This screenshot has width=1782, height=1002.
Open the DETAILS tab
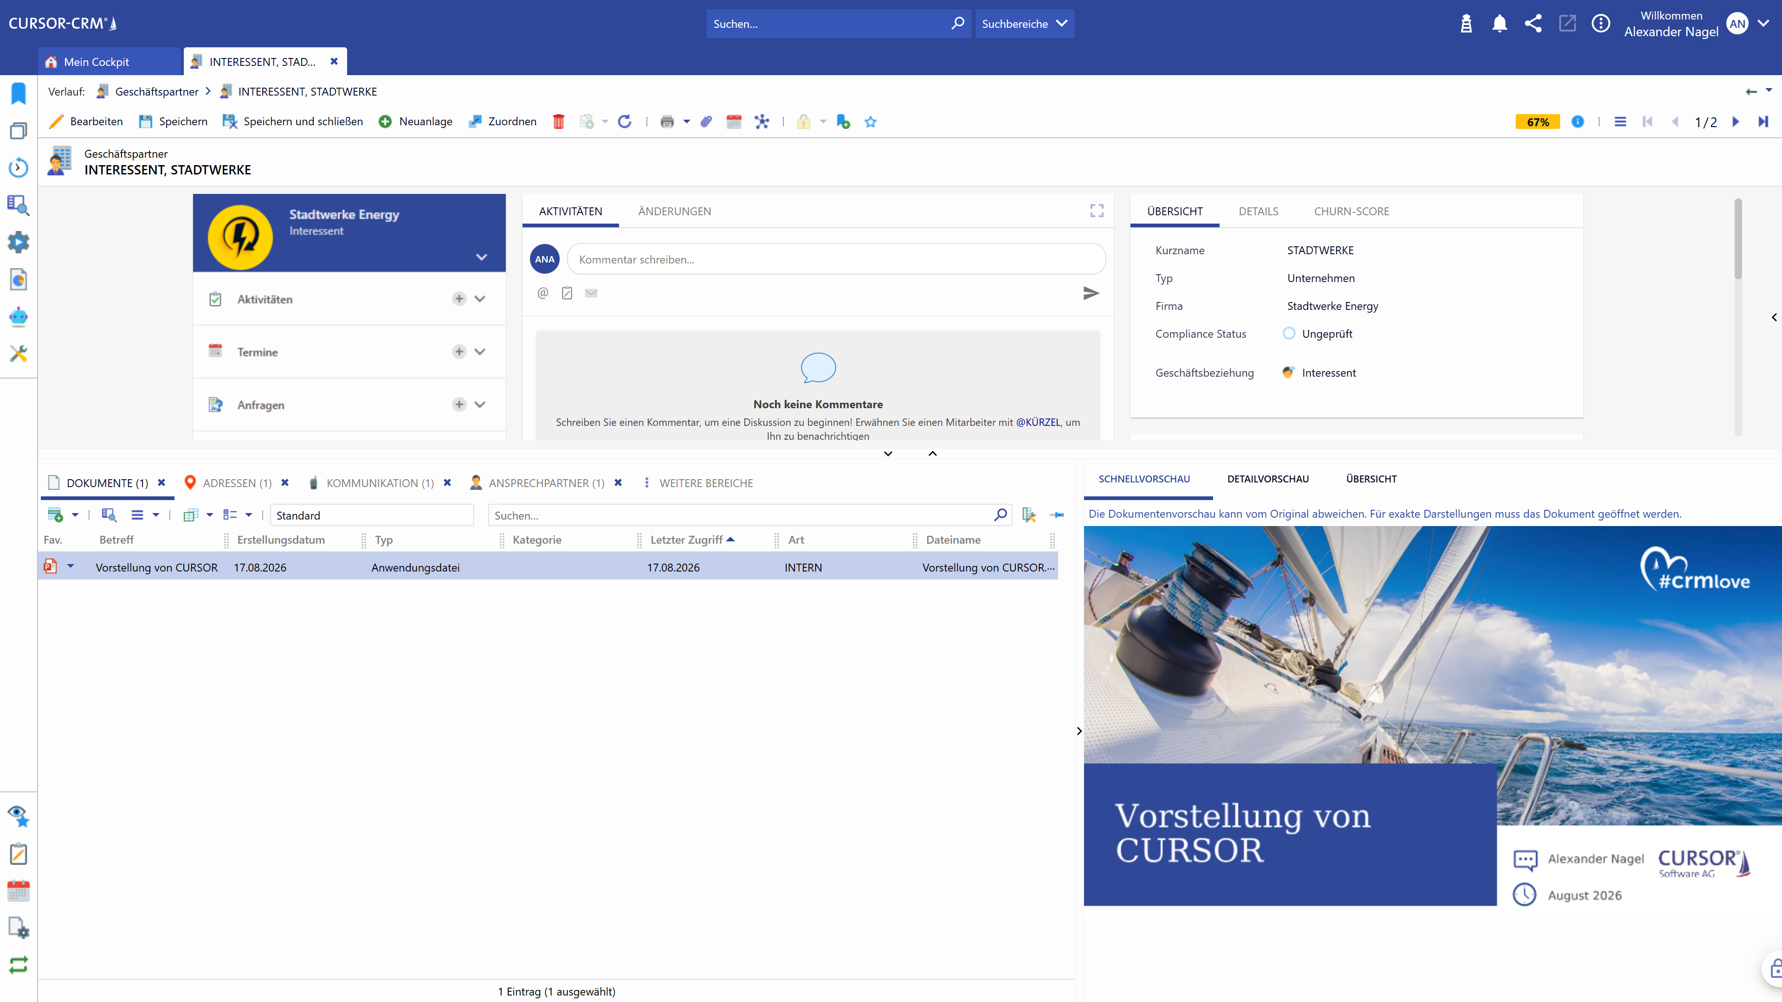point(1259,212)
